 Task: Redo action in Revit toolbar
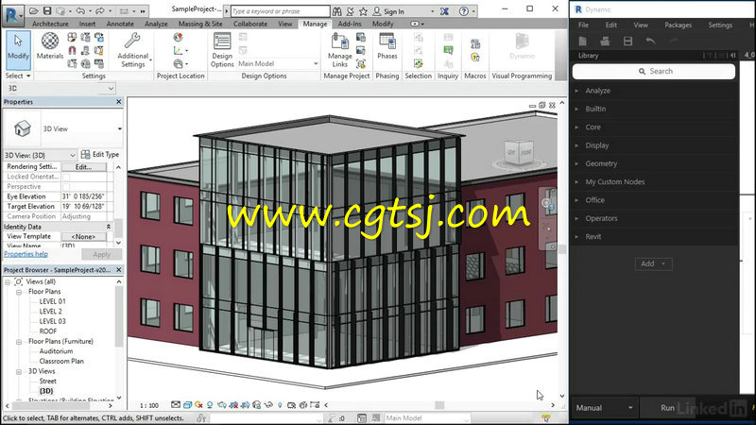tap(99, 11)
